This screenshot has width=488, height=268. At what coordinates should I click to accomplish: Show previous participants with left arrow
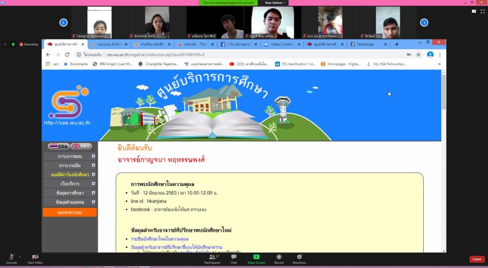pyautogui.click(x=63, y=22)
